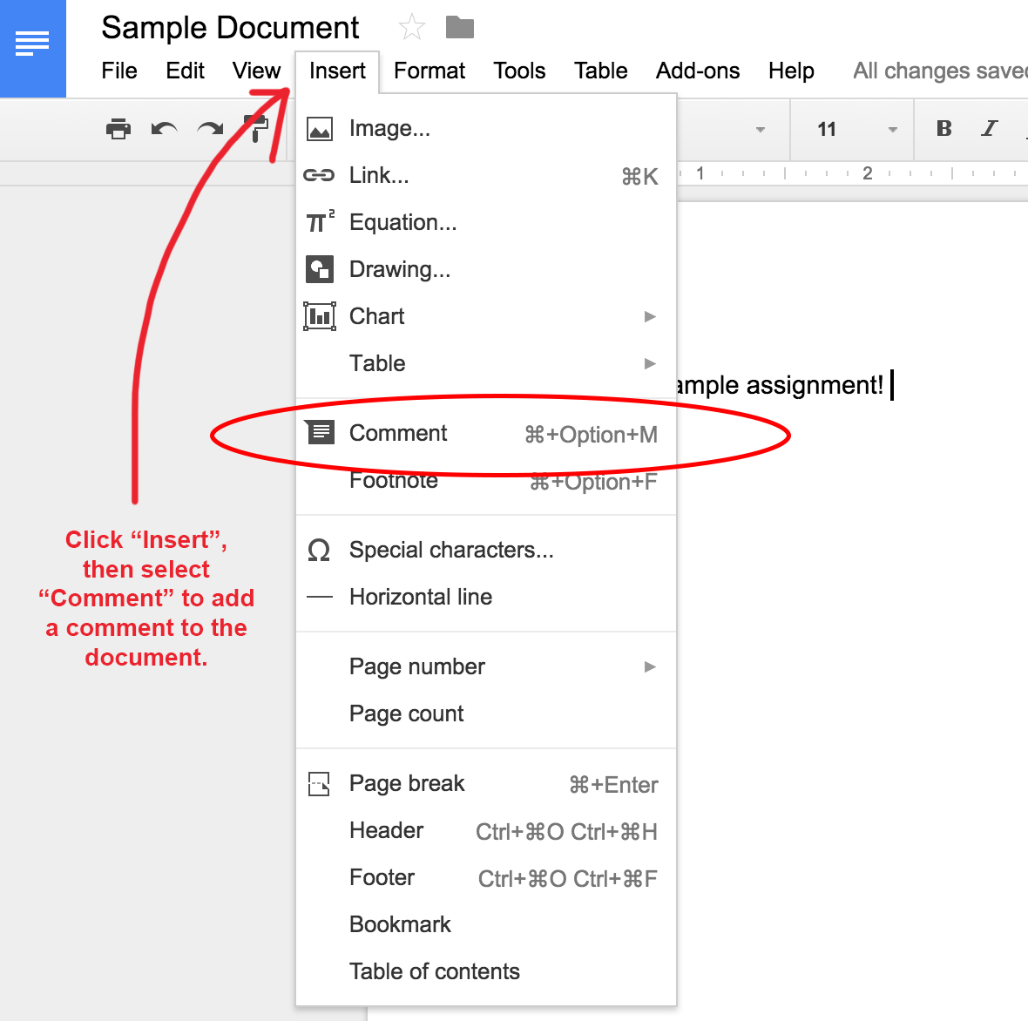The width and height of the screenshot is (1028, 1021).
Task: Select the Special characters omega icon
Action: pyautogui.click(x=319, y=550)
